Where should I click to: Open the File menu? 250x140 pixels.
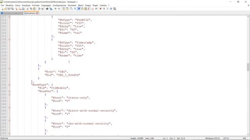pyautogui.click(x=2, y=5)
